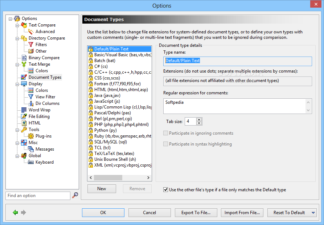Click Import From File button
Screen dimensions: 324x225
(x=242, y=213)
